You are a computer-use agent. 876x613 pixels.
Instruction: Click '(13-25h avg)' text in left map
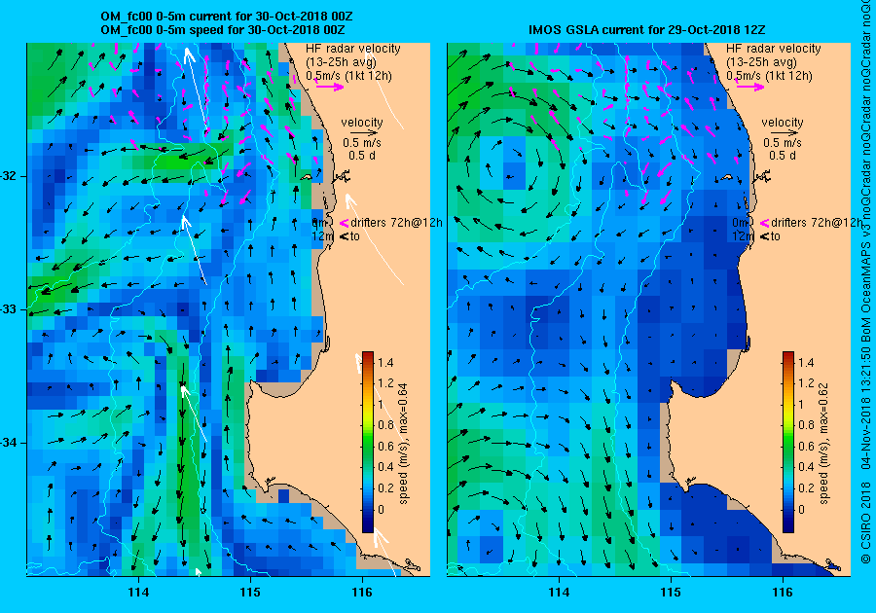[x=341, y=62]
